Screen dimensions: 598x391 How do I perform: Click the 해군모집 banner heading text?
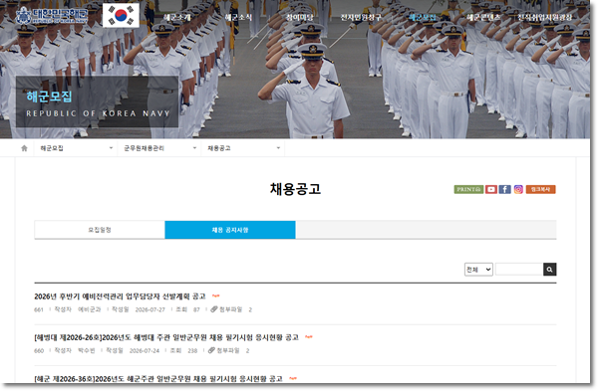pyautogui.click(x=49, y=97)
